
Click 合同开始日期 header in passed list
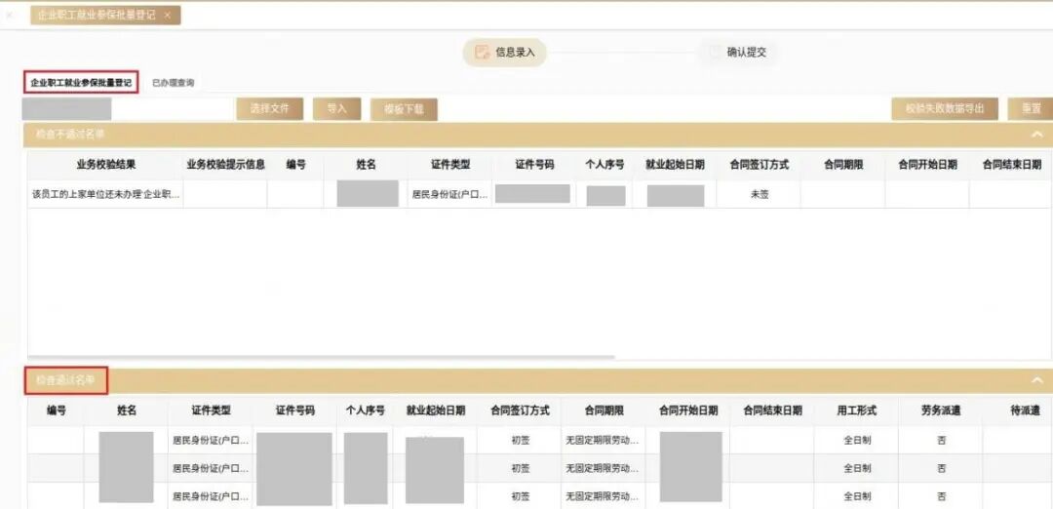(688, 411)
